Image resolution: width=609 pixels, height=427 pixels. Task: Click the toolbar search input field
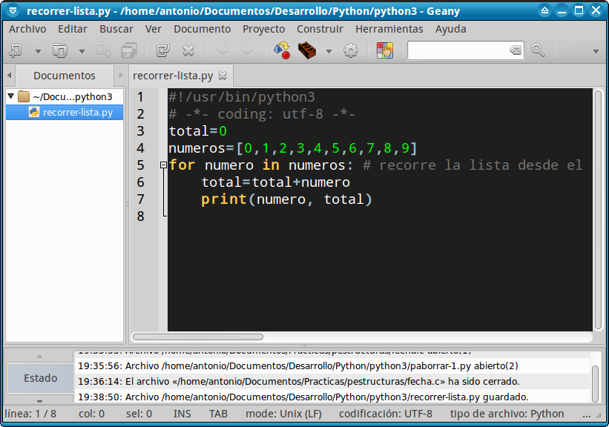458,50
